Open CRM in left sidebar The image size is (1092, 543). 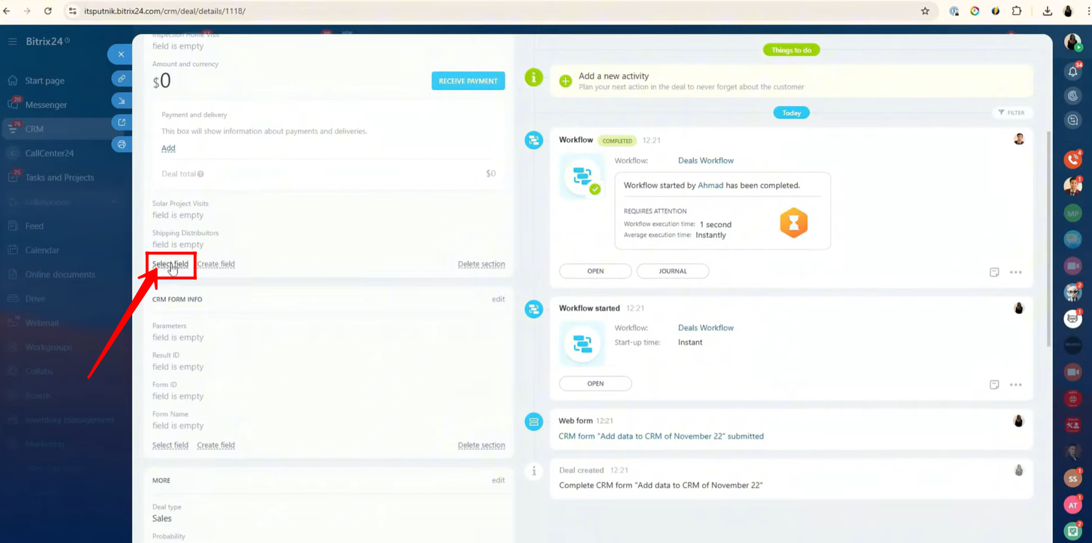(34, 129)
